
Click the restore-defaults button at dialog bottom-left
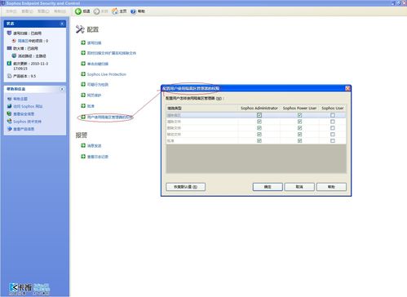point(185,187)
